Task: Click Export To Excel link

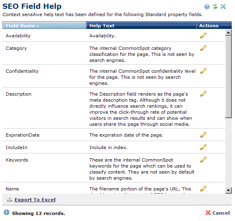Action: click(x=35, y=200)
